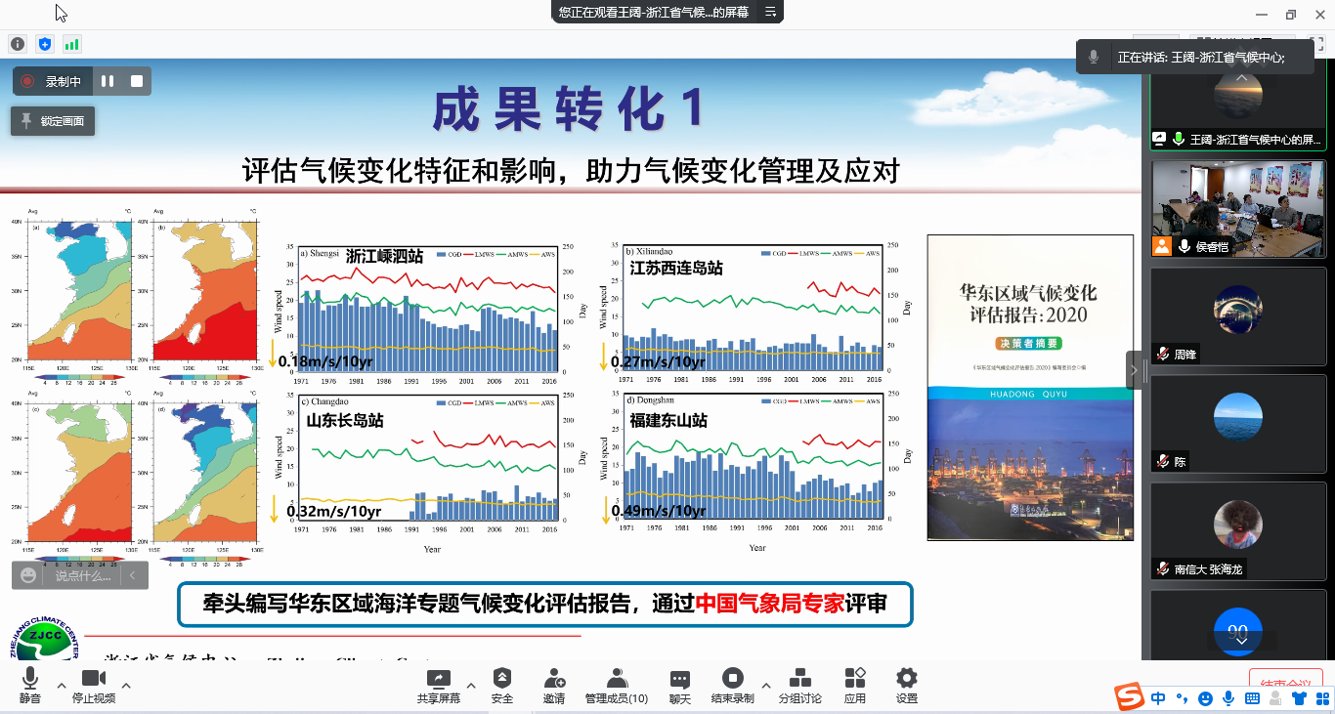Click the 华东区域气候变化评估报告 book cover
This screenshot has width=1335, height=714.
pos(1030,388)
